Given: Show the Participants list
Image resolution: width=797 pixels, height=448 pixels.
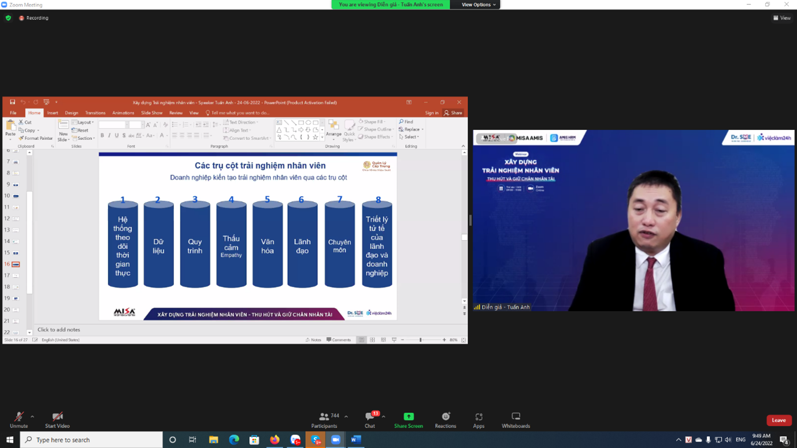Looking at the screenshot, I should click(x=324, y=420).
